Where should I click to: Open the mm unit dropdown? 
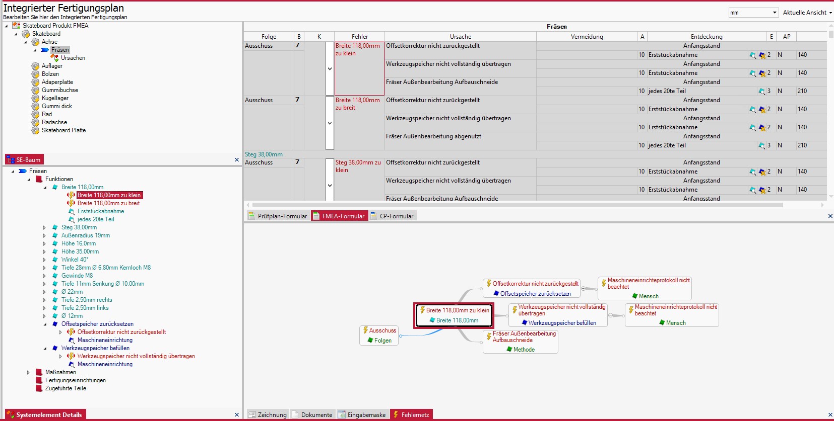775,13
